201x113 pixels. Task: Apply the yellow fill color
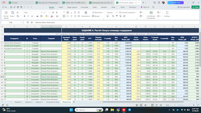46,16
